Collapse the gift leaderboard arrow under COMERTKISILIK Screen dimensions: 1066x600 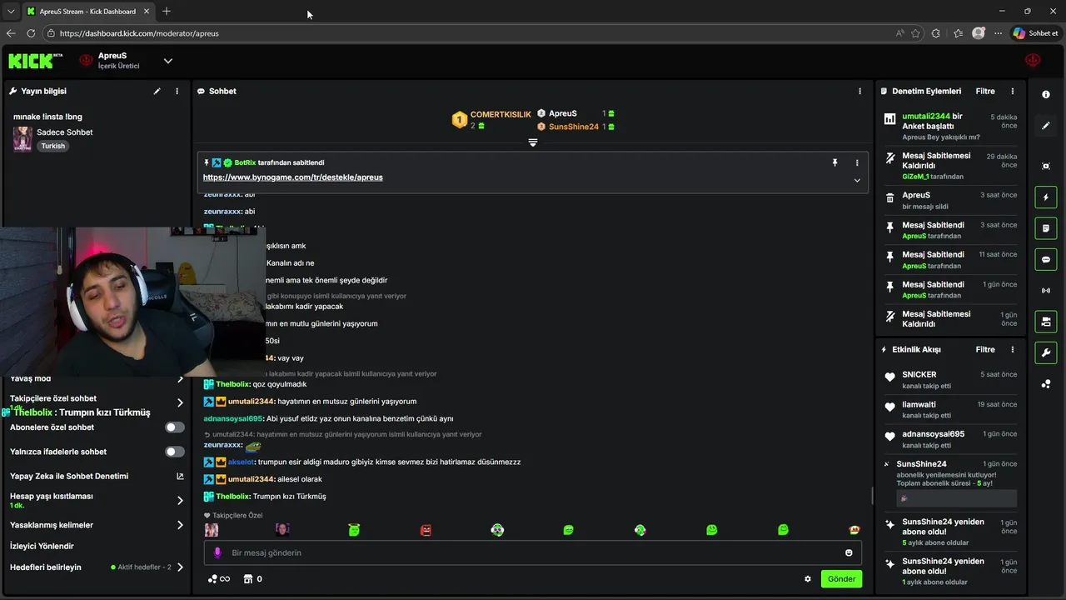533,142
